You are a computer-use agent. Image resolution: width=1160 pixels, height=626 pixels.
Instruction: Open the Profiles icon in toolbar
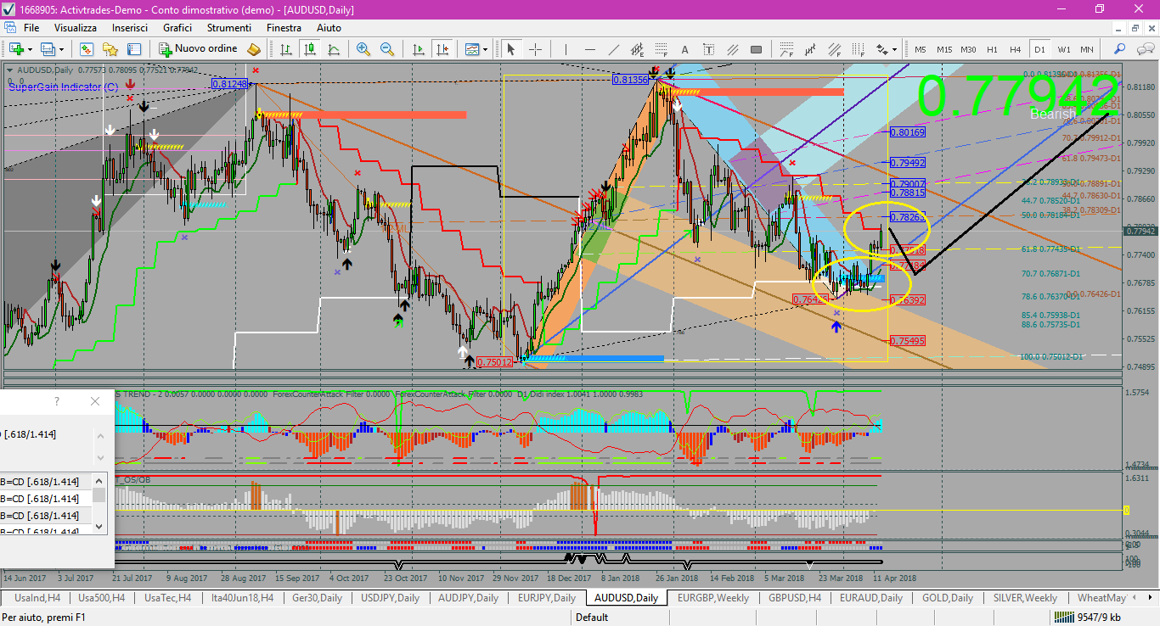click(x=48, y=49)
